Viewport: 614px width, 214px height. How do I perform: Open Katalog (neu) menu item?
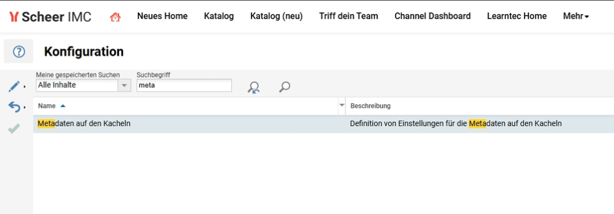[x=277, y=16]
